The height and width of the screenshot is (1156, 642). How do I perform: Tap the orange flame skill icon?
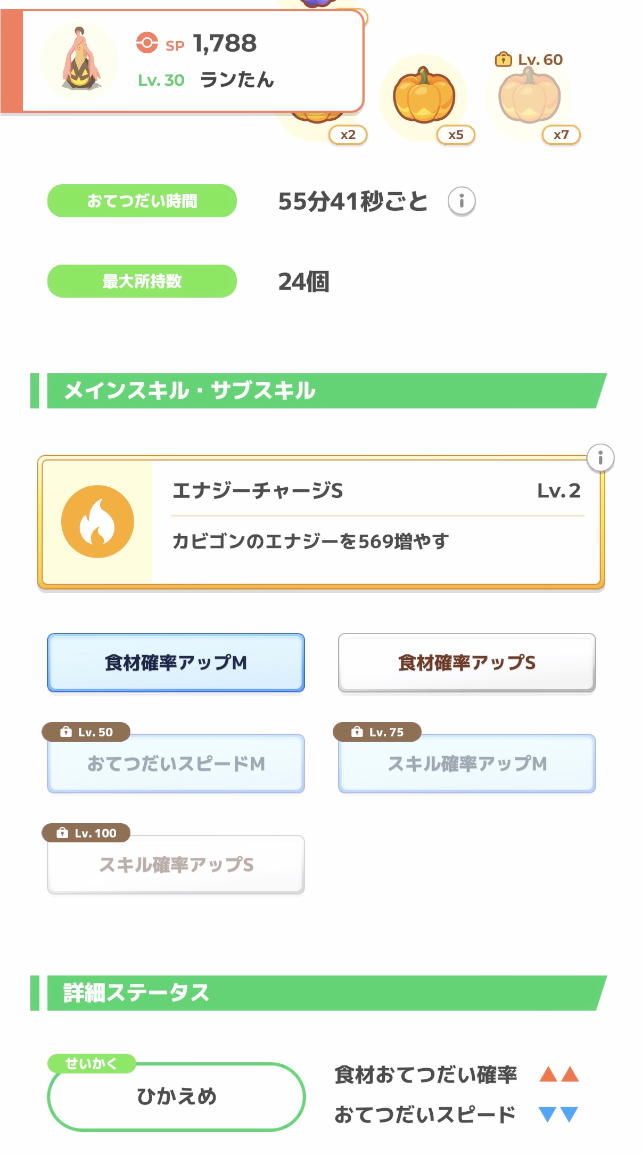point(97,522)
